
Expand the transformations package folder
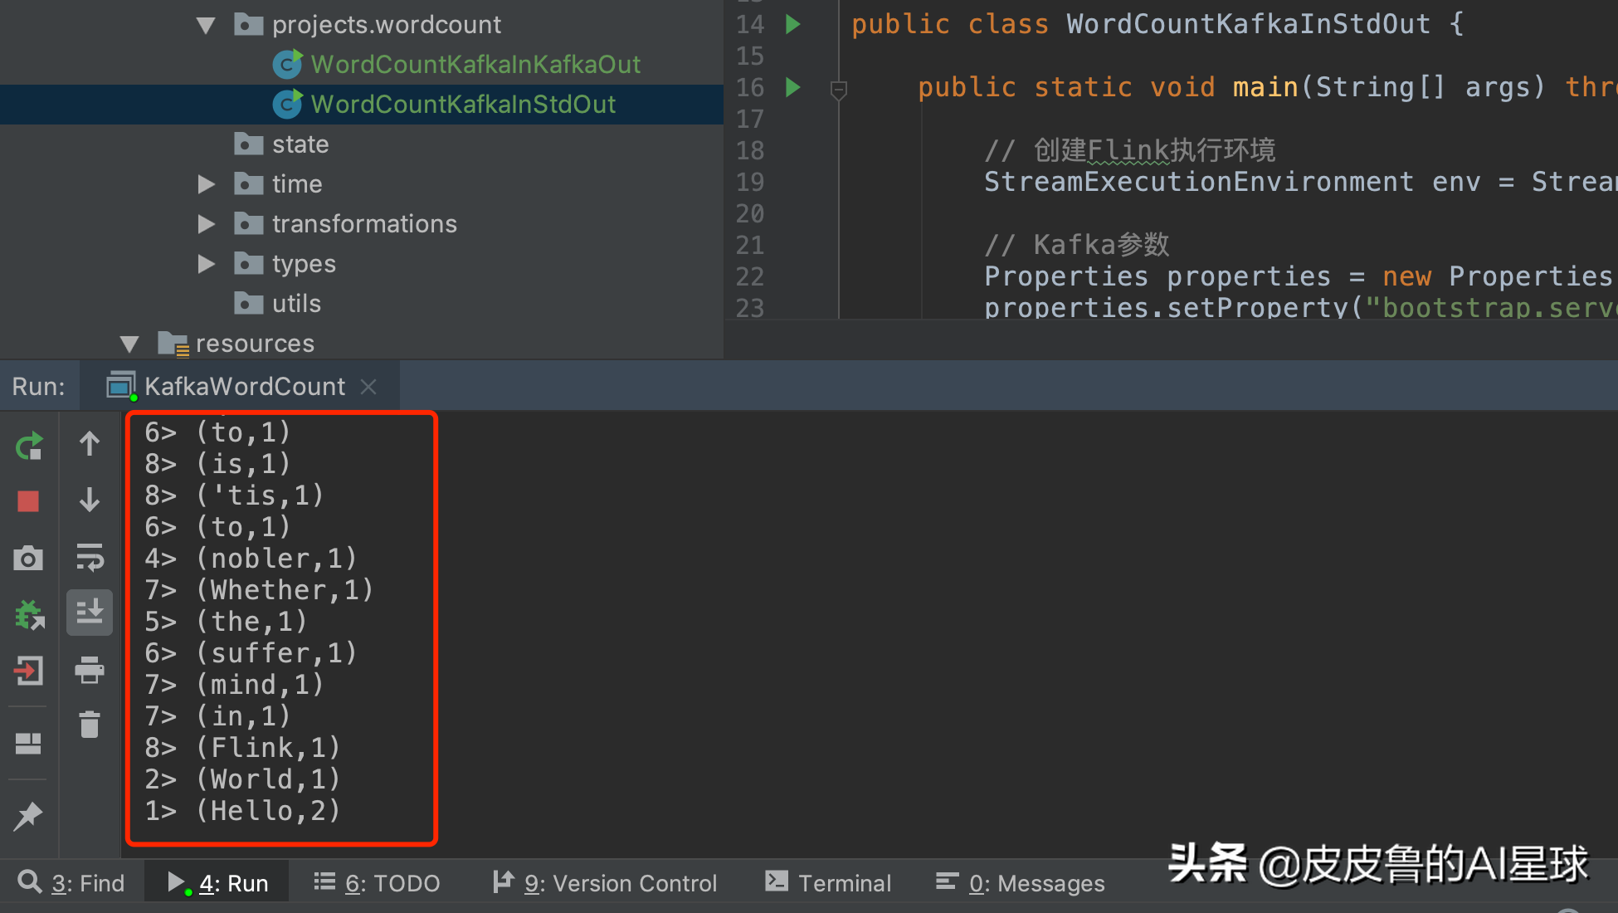click(x=206, y=224)
